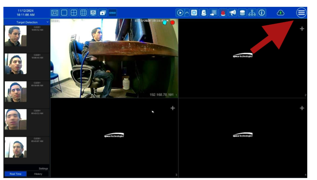The width and height of the screenshot is (317, 180).
Task: Expand the arrow beside the play button
Action: pos(187,13)
